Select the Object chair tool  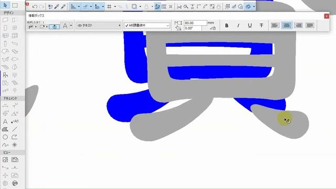tap(5, 75)
